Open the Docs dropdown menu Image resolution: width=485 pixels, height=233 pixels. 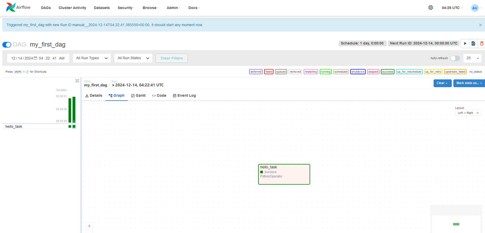[x=194, y=8]
